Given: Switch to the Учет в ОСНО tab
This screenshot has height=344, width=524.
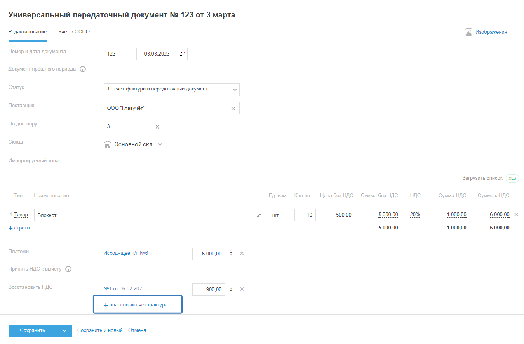Looking at the screenshot, I should click(x=74, y=32).
